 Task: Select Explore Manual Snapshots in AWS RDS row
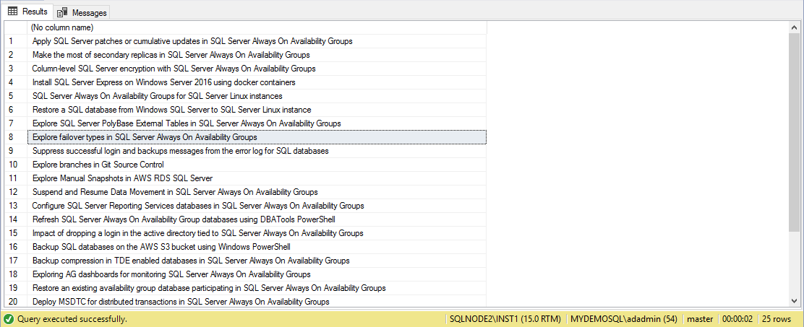point(257,178)
